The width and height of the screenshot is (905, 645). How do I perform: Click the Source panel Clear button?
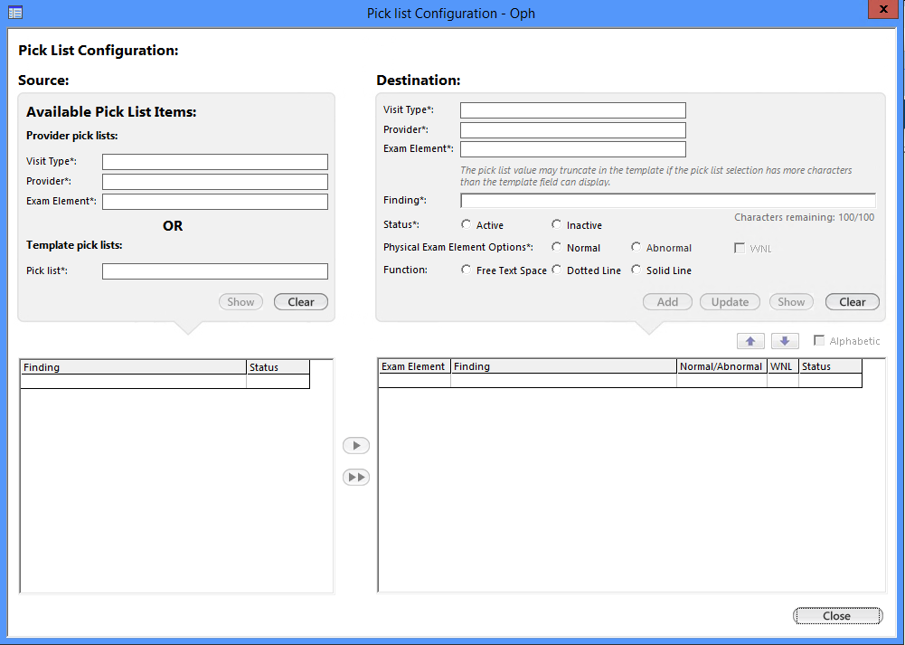click(x=301, y=302)
